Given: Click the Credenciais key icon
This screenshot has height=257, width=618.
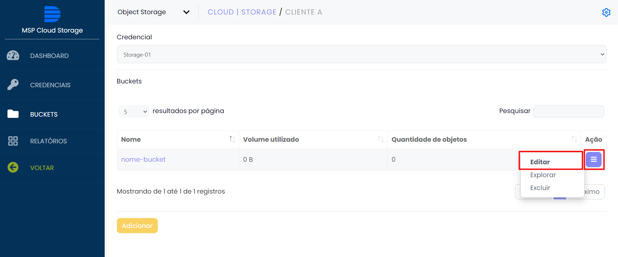Looking at the screenshot, I should pos(13,85).
